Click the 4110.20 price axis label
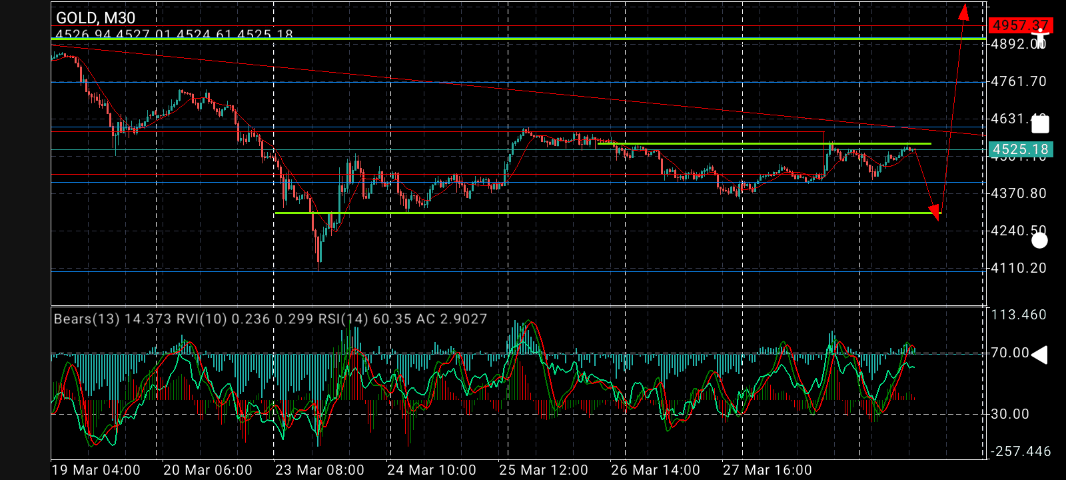The height and width of the screenshot is (480, 1066). (1019, 268)
